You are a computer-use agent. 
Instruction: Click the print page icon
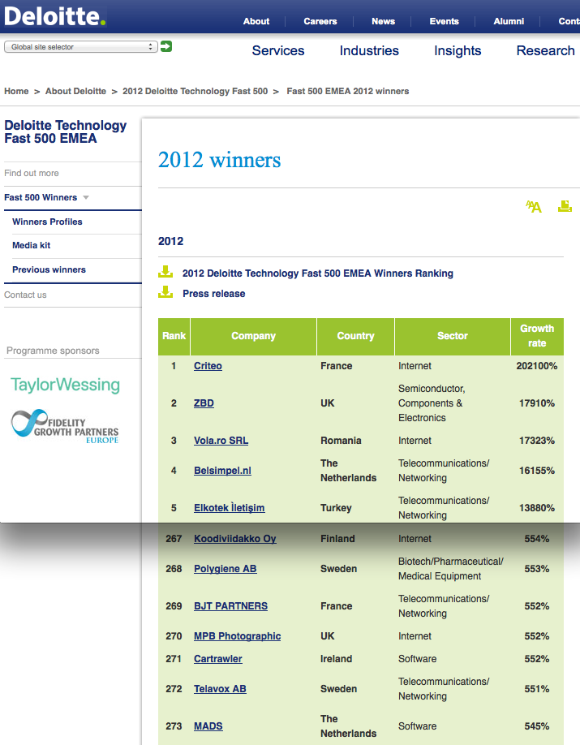pos(565,206)
